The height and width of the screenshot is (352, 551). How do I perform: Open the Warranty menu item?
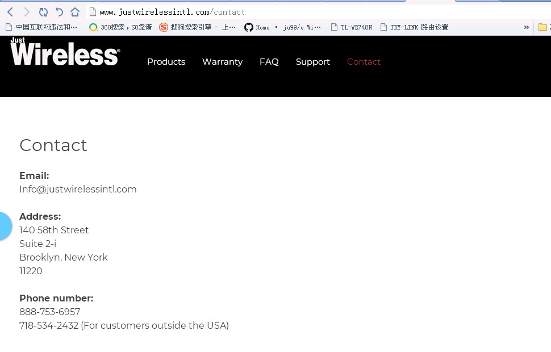tap(223, 62)
